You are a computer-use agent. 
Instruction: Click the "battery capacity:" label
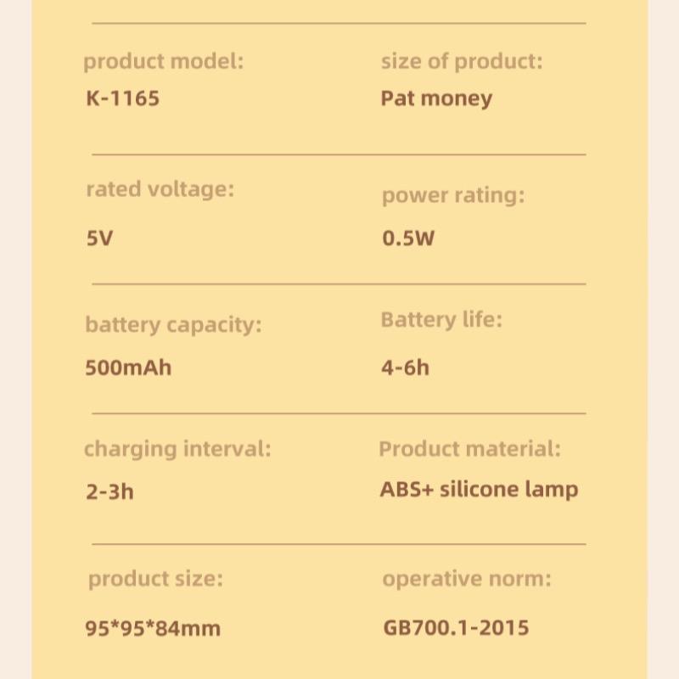(173, 325)
